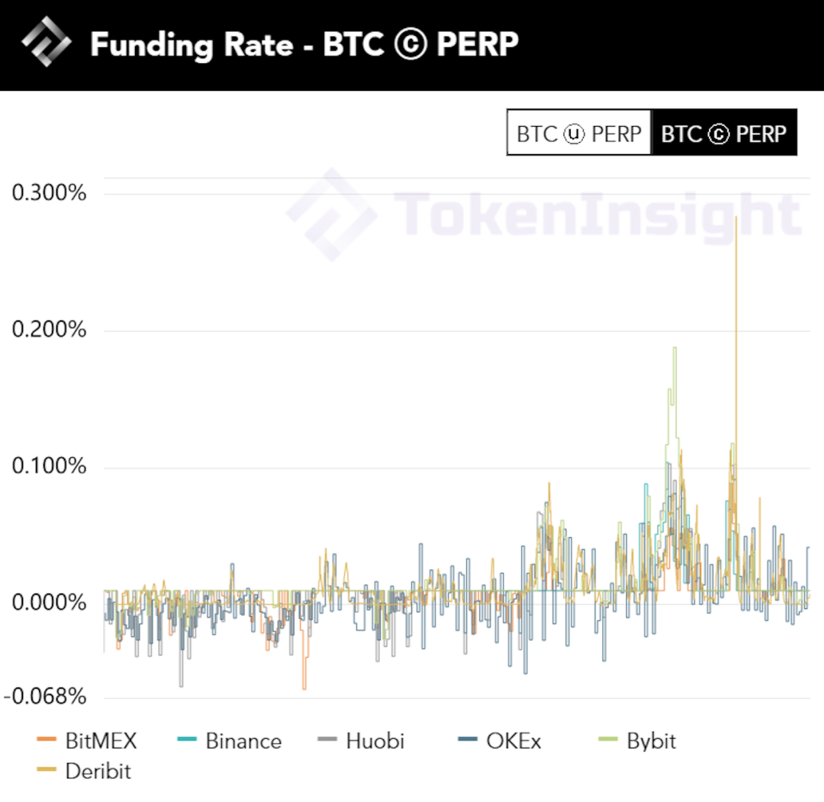
Task: Toggle the Deribit series in the legend
Action: 98,771
